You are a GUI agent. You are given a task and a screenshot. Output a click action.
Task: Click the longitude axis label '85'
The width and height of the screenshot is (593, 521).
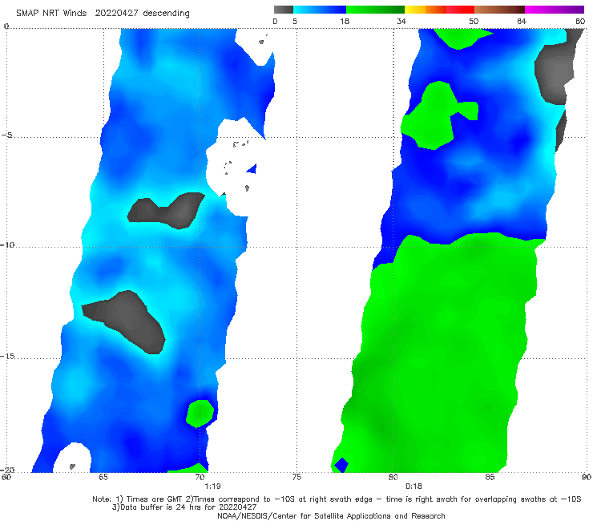(x=490, y=477)
